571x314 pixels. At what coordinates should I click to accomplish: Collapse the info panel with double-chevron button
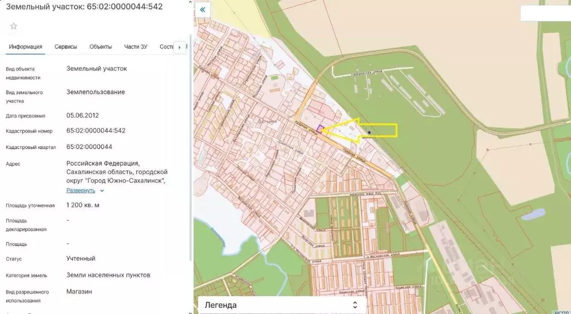click(x=202, y=9)
